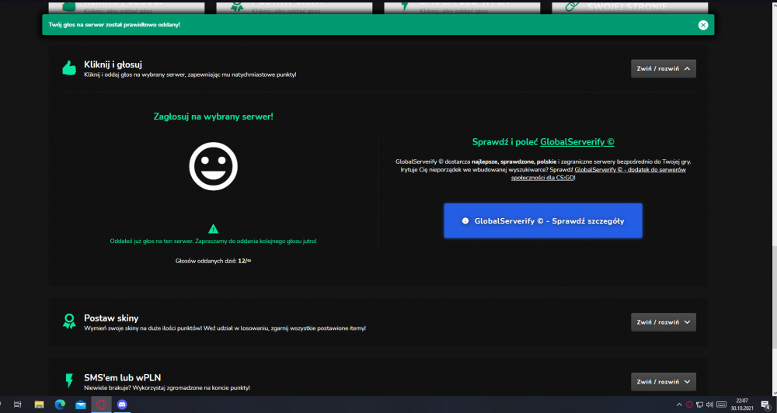Switch to the Opera browser taskbar icon
The width and height of the screenshot is (777, 413).
[x=101, y=404]
